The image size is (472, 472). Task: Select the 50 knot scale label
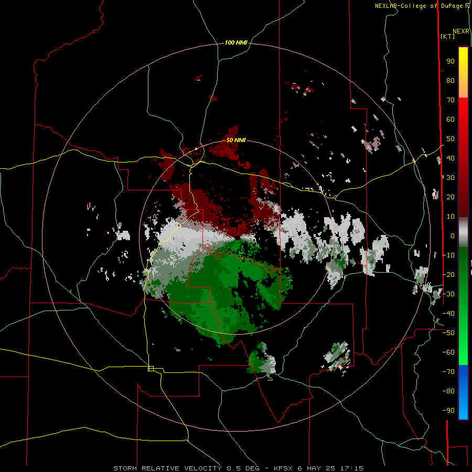tap(450, 139)
